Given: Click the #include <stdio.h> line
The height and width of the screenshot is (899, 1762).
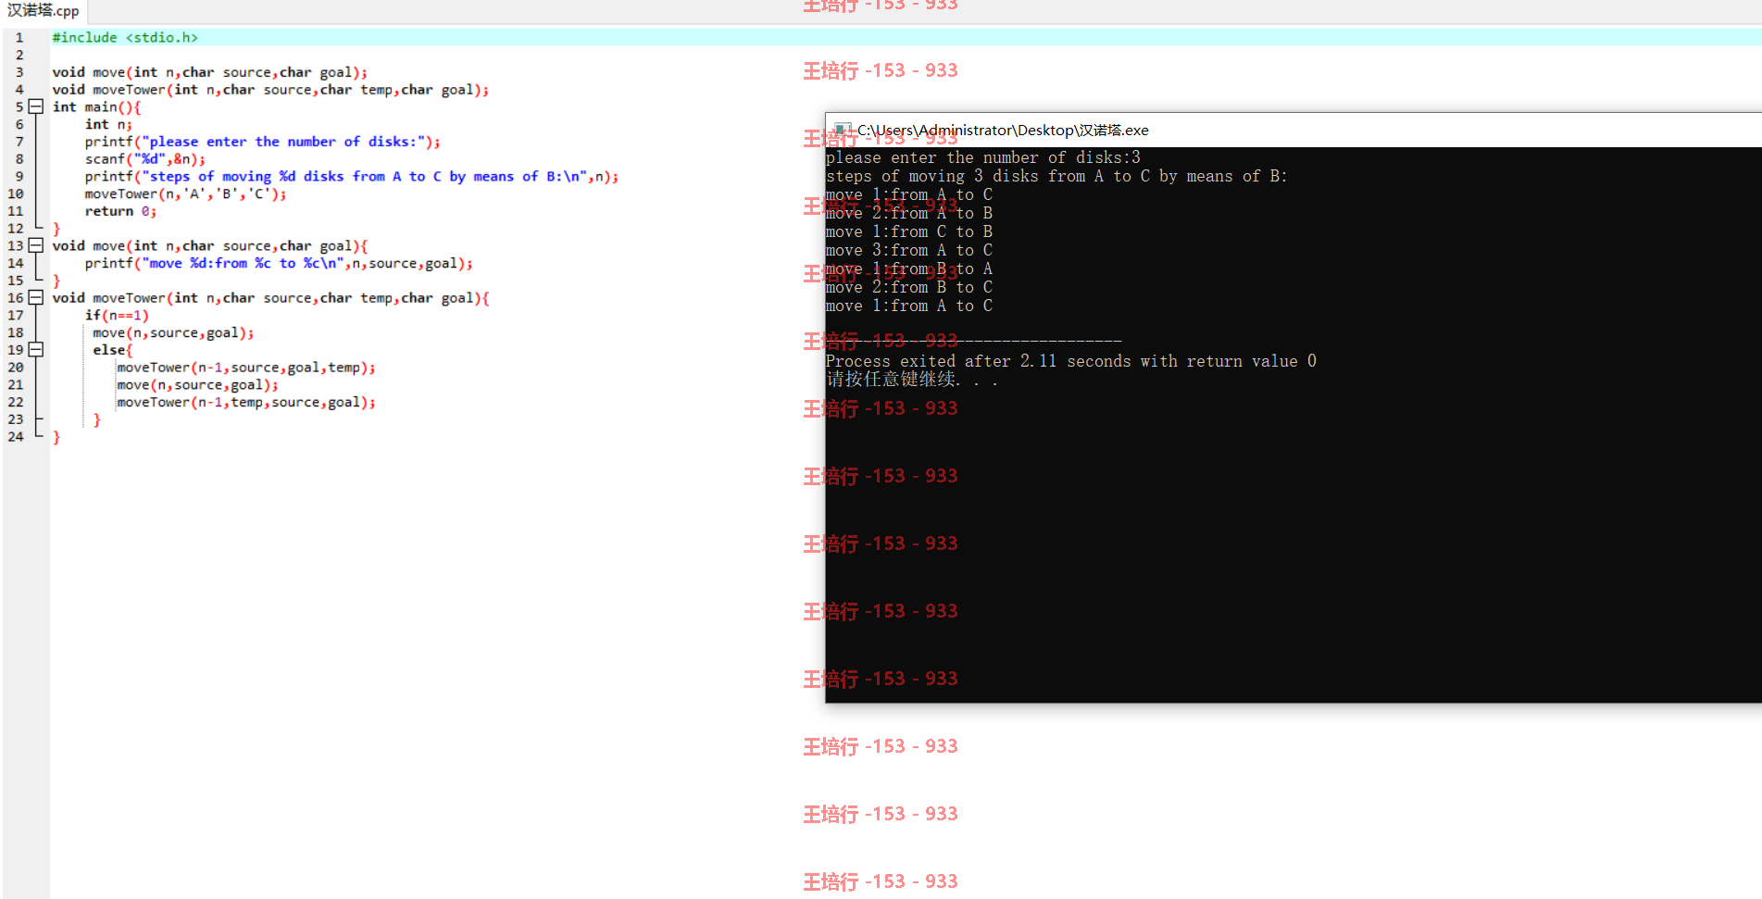Looking at the screenshot, I should click(125, 37).
